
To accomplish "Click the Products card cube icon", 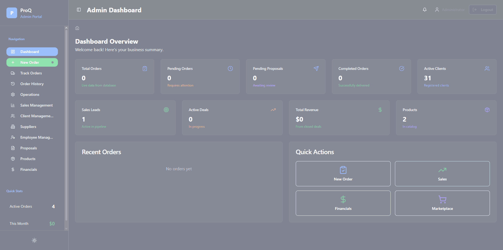I will [x=487, y=110].
